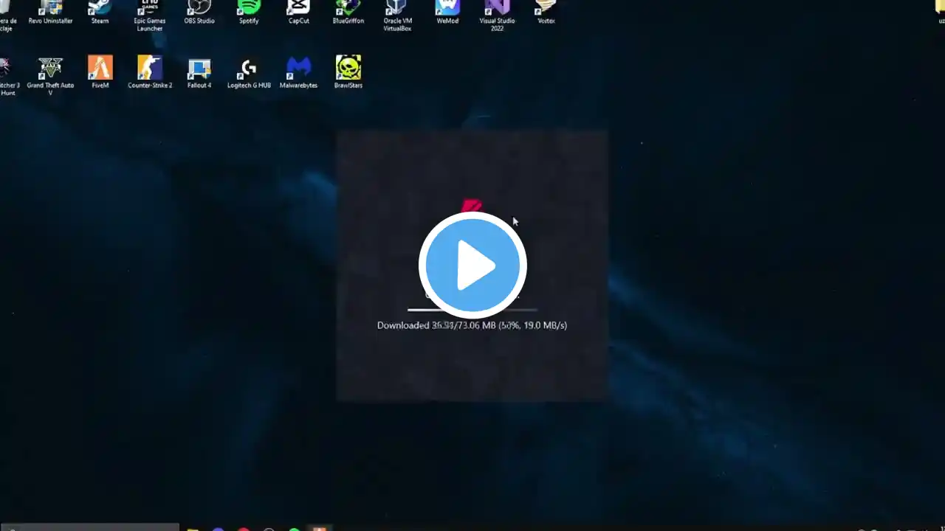Click the download progress bar in the installer

click(472, 310)
